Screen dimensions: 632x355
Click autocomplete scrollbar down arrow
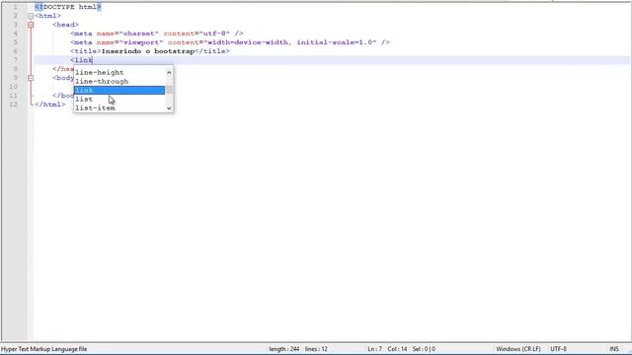coord(169,107)
